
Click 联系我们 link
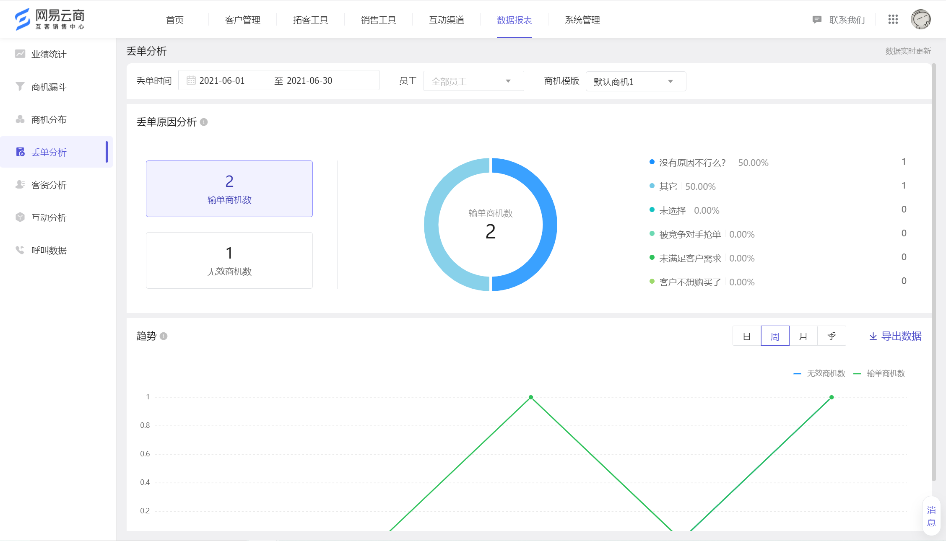[847, 20]
